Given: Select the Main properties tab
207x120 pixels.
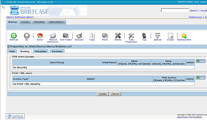Looking at the screenshot, I should (12, 51).
